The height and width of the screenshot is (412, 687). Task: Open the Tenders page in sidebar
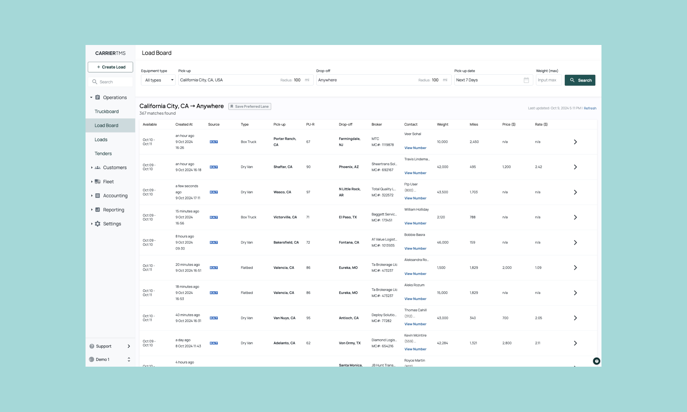(x=103, y=153)
